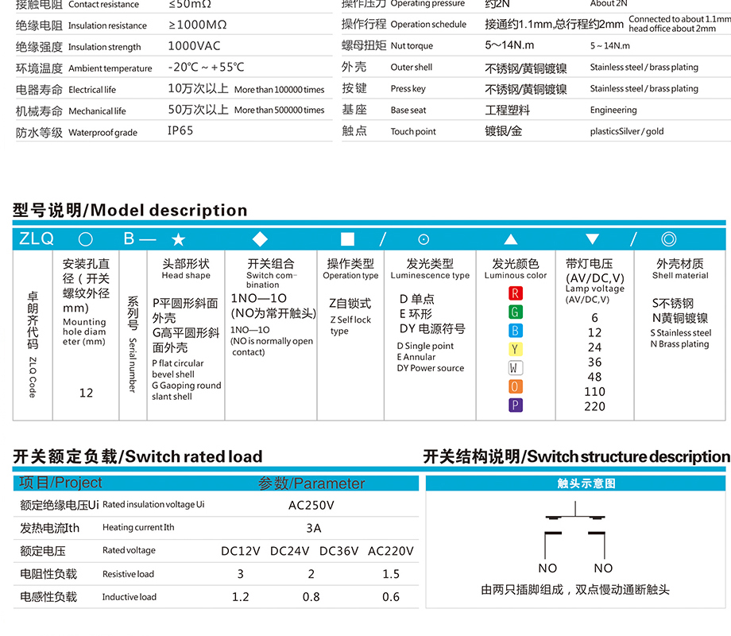This screenshot has width=731, height=636.
Task: Click lamp voltage value "110"
Action: 595,392
